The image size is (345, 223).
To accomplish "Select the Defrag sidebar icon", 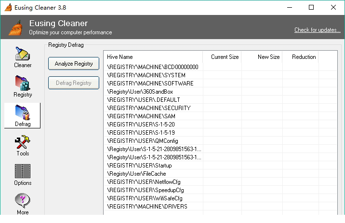I will click(23, 112).
